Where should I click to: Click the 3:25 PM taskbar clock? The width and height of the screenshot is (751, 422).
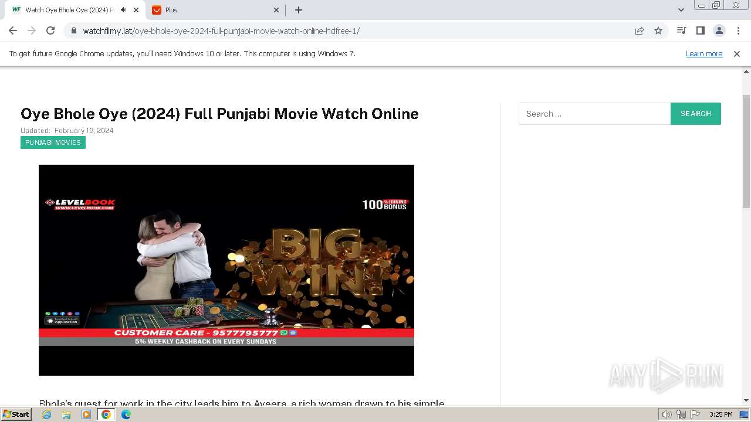coord(720,414)
